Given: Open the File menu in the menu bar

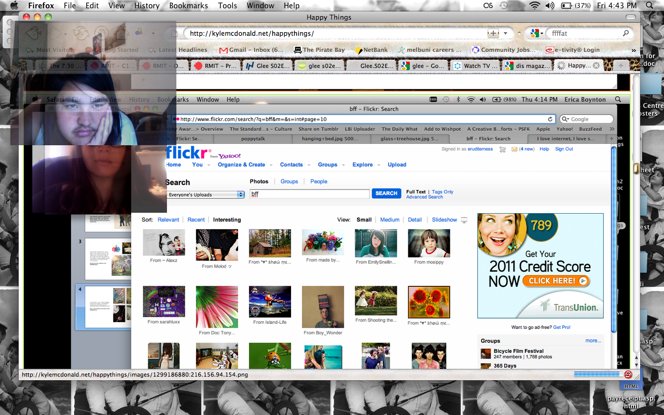Looking at the screenshot, I should (x=70, y=6).
